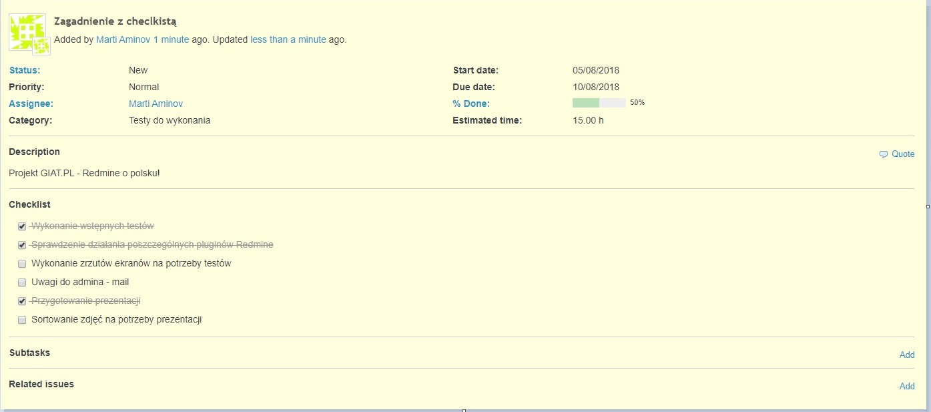The height and width of the screenshot is (412, 931).
Task: Click the 'Category:' field label
Action: point(30,120)
